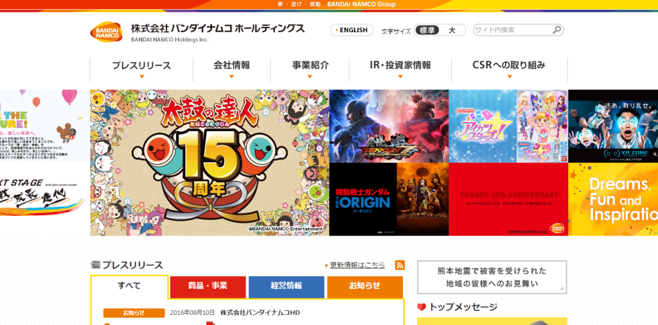Follow the 更新情報はこちら link
This screenshot has width=658, height=325.
[x=357, y=265]
